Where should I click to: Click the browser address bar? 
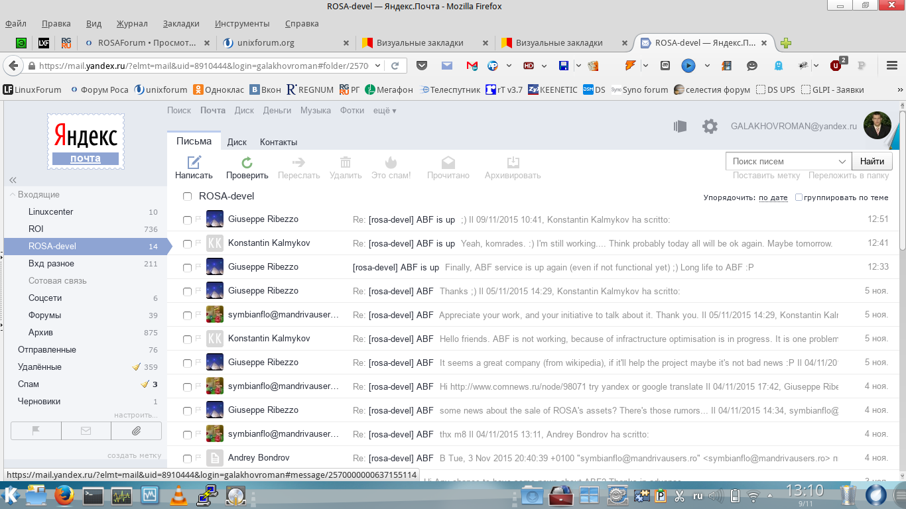pos(202,66)
